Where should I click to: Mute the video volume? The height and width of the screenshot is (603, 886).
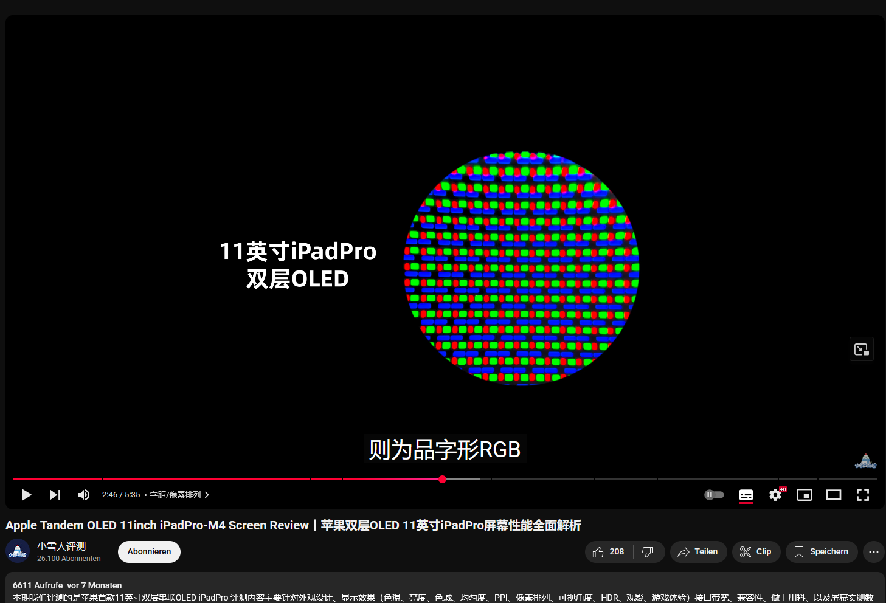[83, 495]
